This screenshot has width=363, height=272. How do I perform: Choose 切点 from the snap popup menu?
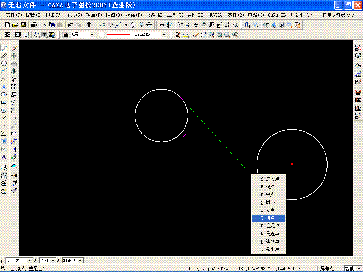pos(269,218)
